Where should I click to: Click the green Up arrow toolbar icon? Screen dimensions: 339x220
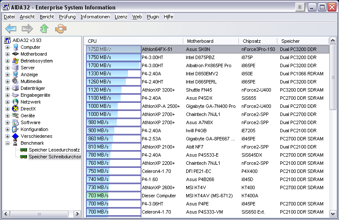tap(44, 29)
